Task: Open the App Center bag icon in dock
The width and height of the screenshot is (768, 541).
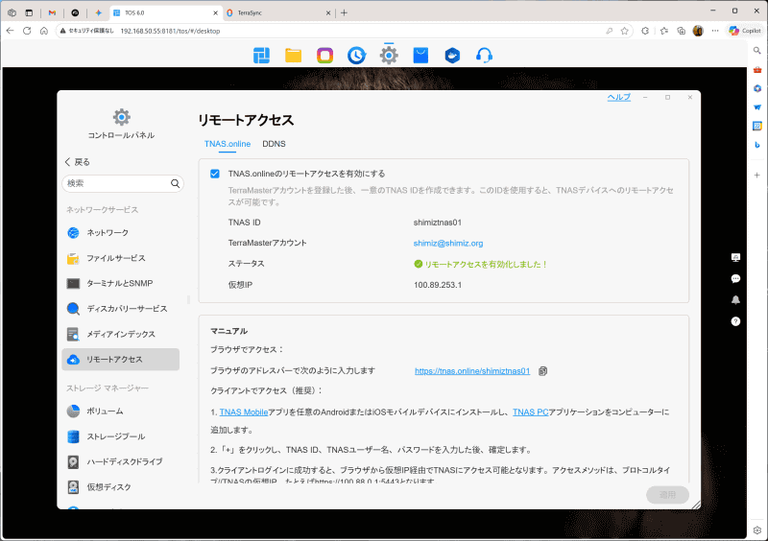Action: (420, 56)
